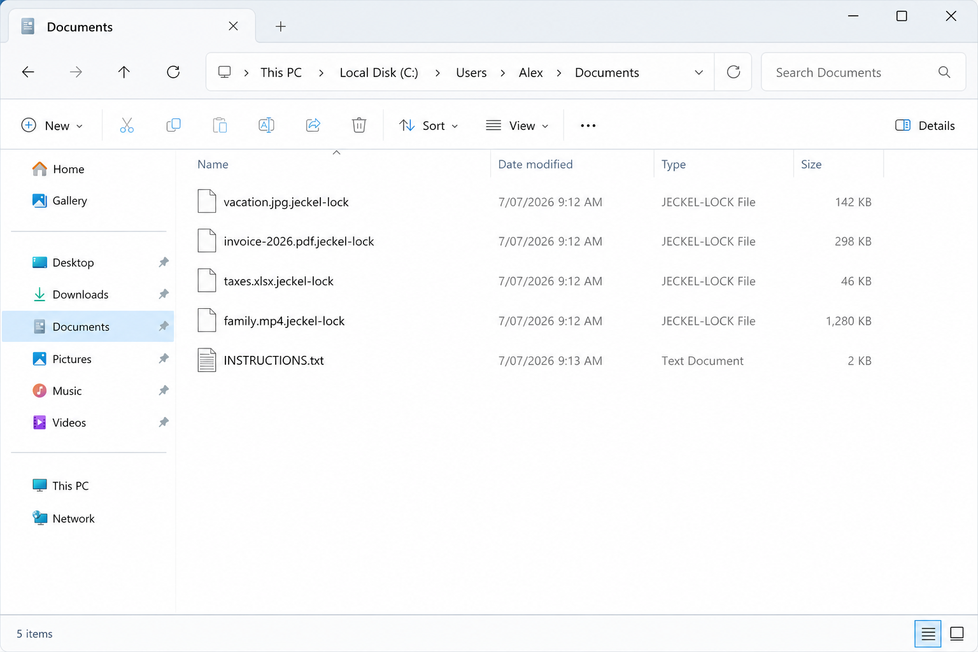This screenshot has height=652, width=978.
Task: Open This PC in the sidebar
Action: pyautogui.click(x=60, y=486)
